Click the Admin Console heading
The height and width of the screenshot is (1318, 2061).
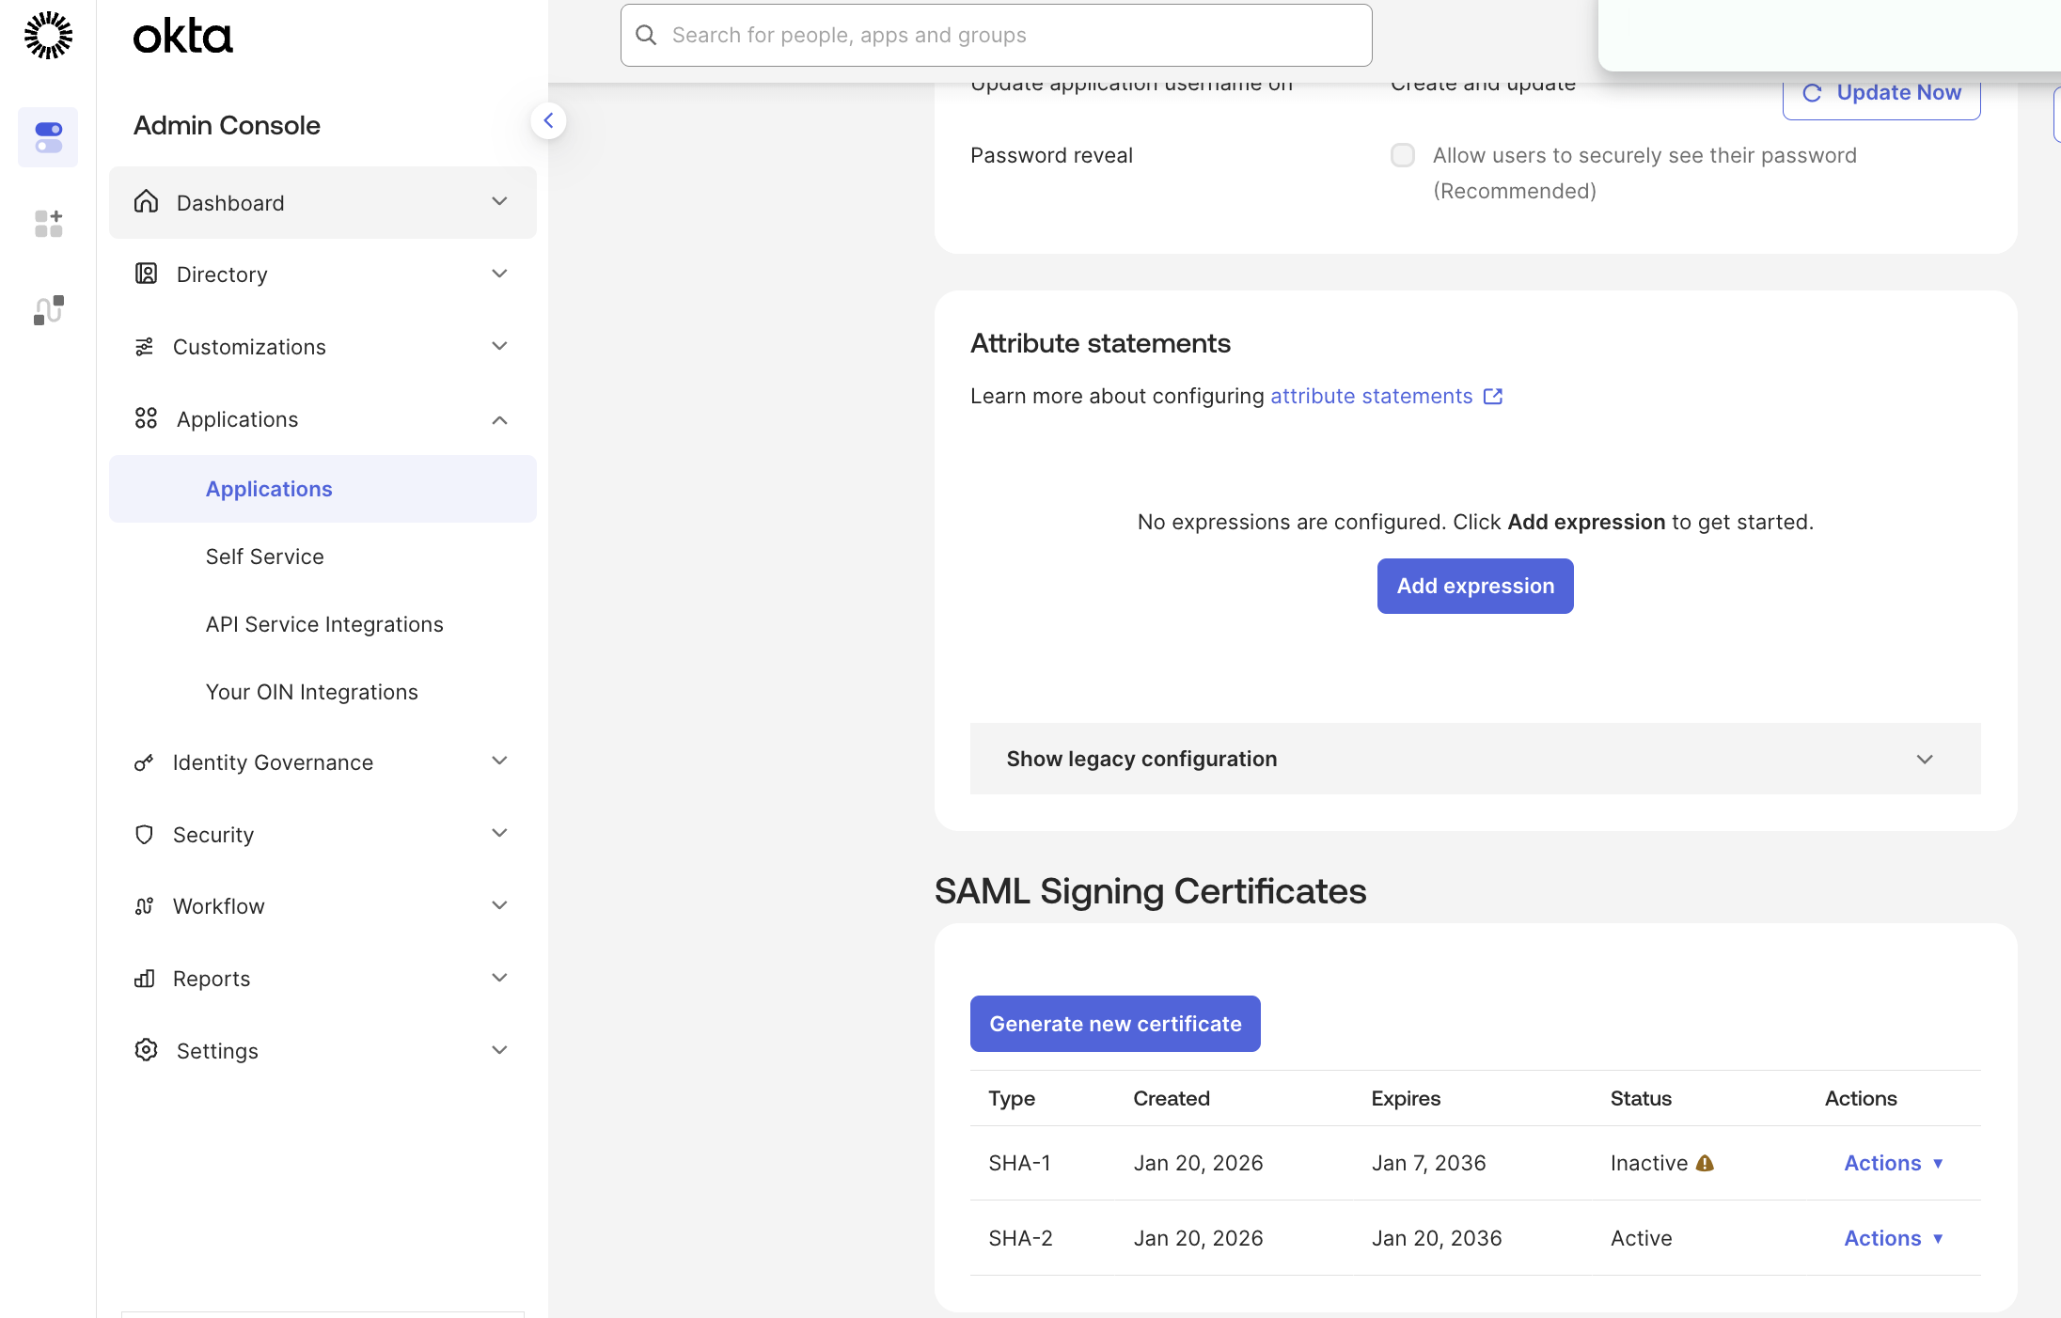pos(227,125)
